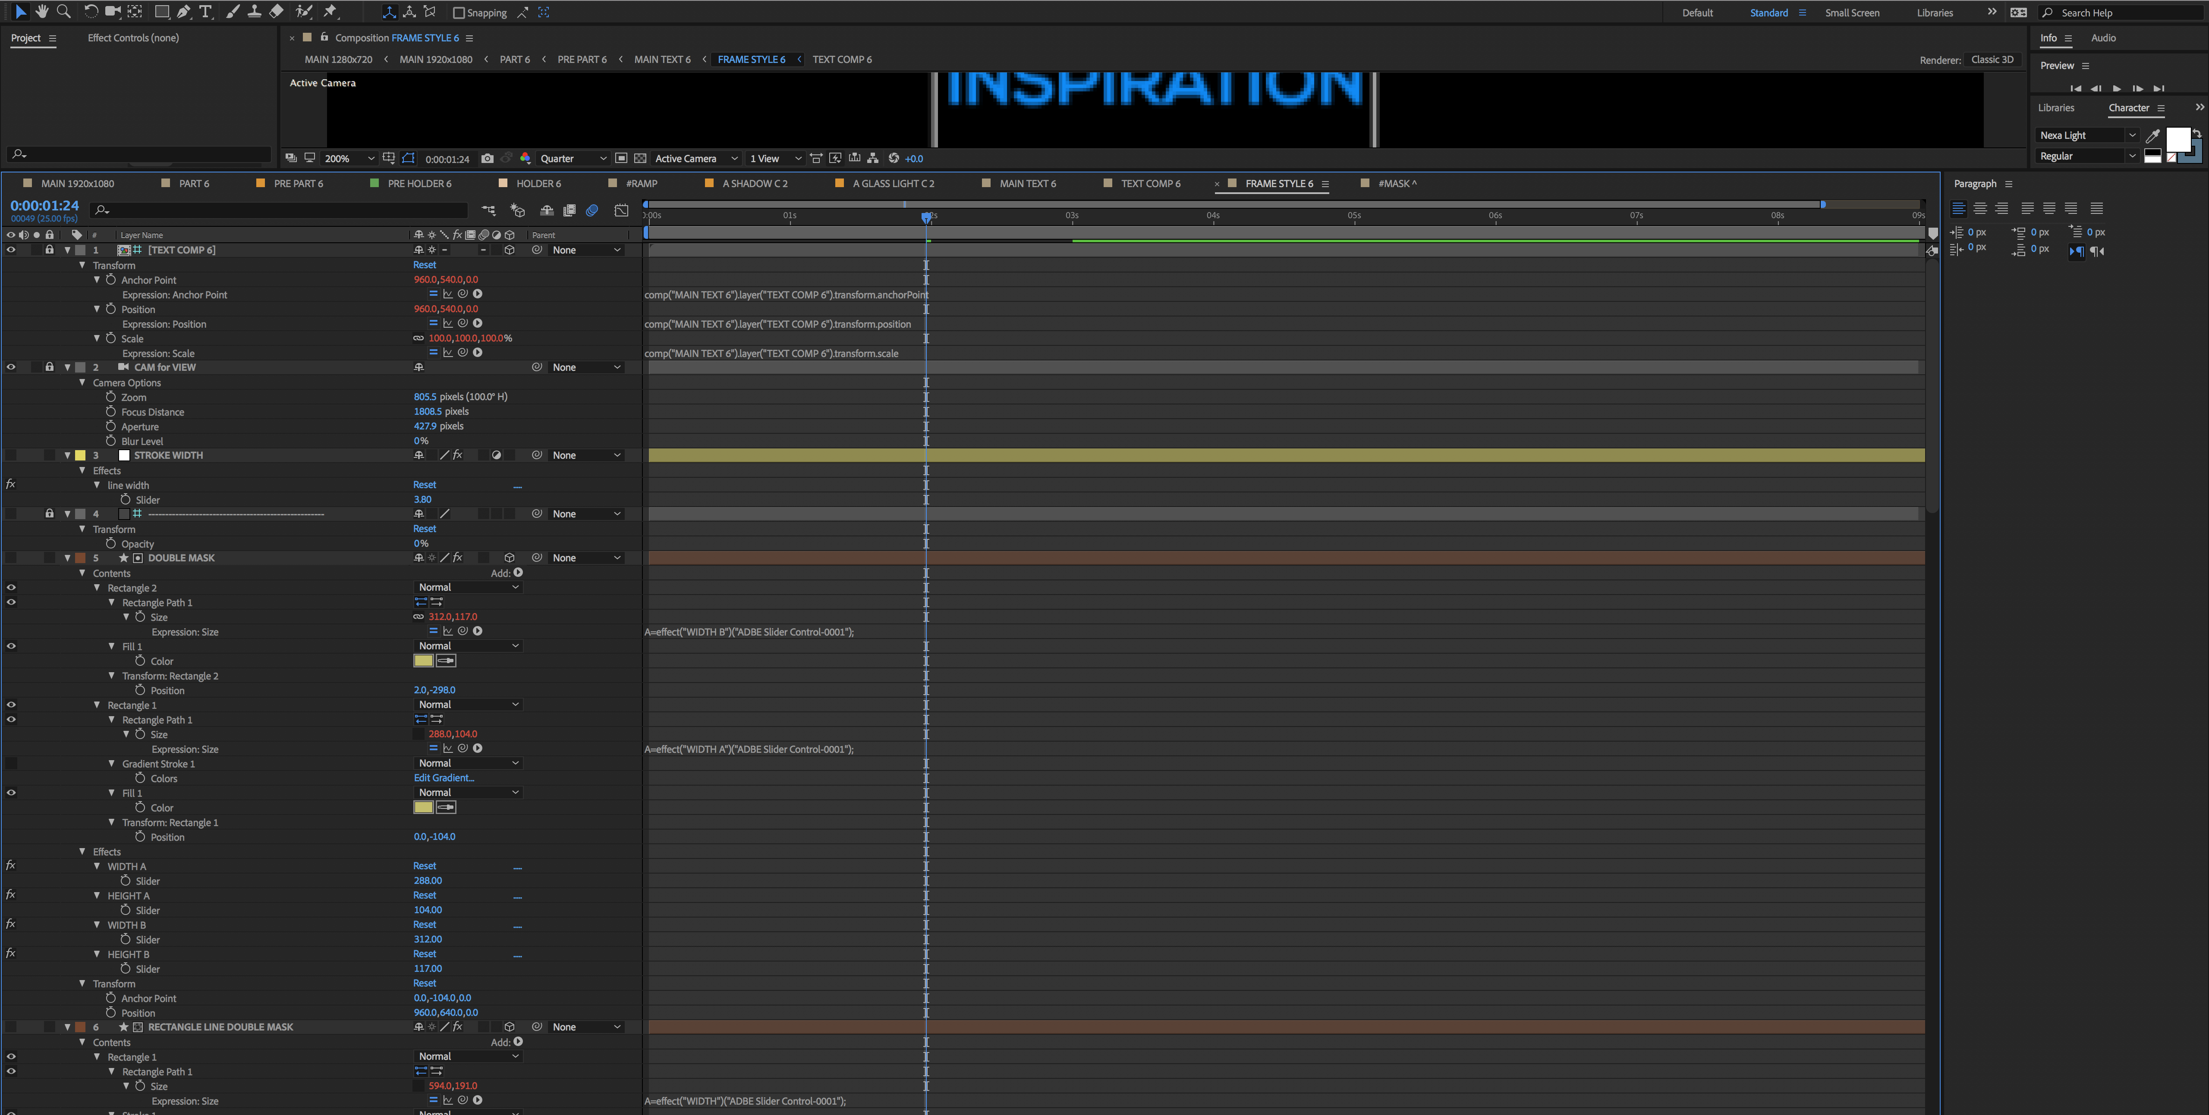Reset the TEXT COMP 6 Transform properties
Image resolution: width=2209 pixels, height=1115 pixels.
(425, 265)
